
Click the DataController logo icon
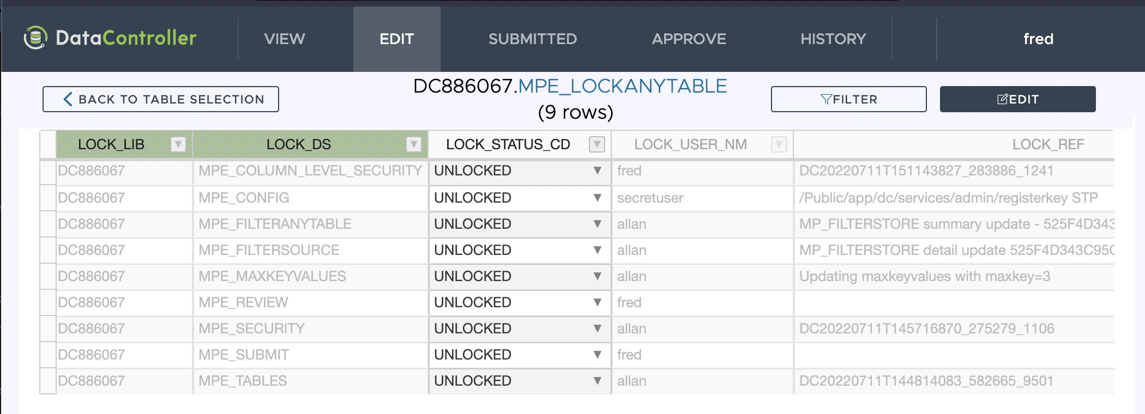35,38
